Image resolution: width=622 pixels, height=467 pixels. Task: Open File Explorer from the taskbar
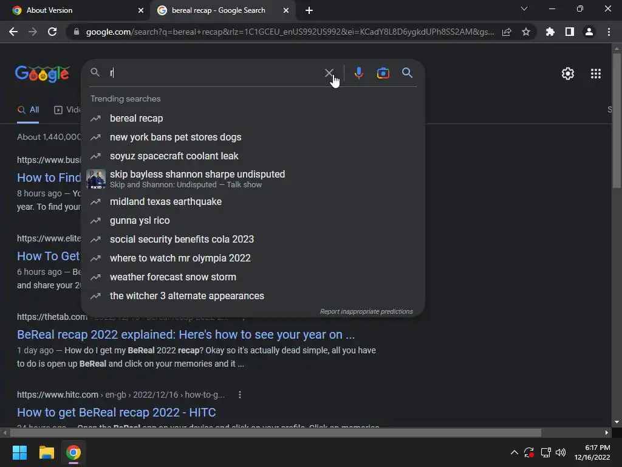46,452
